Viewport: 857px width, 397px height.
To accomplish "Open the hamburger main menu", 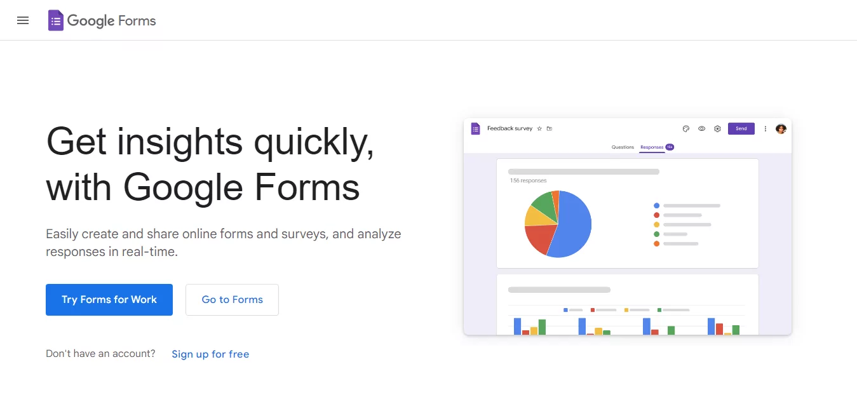I will [23, 20].
